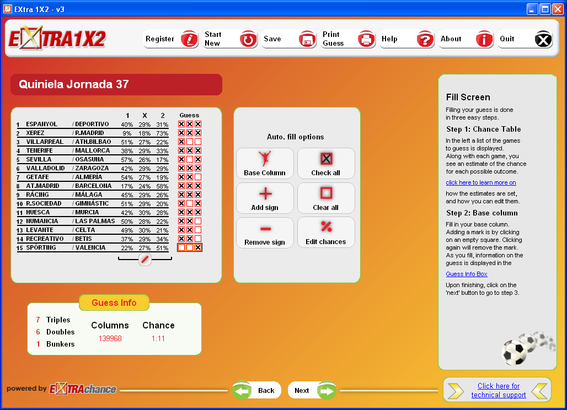Go to the previous step with Back
The height and width of the screenshot is (410, 567).
pos(257,391)
